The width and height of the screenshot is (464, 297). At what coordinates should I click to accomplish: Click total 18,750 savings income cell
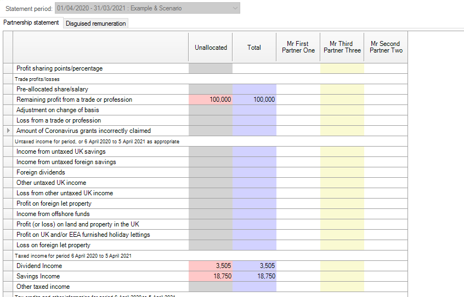click(x=254, y=276)
